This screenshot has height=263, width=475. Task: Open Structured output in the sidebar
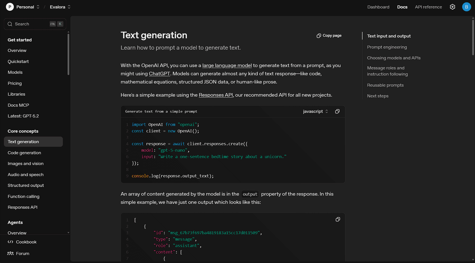pos(26,185)
